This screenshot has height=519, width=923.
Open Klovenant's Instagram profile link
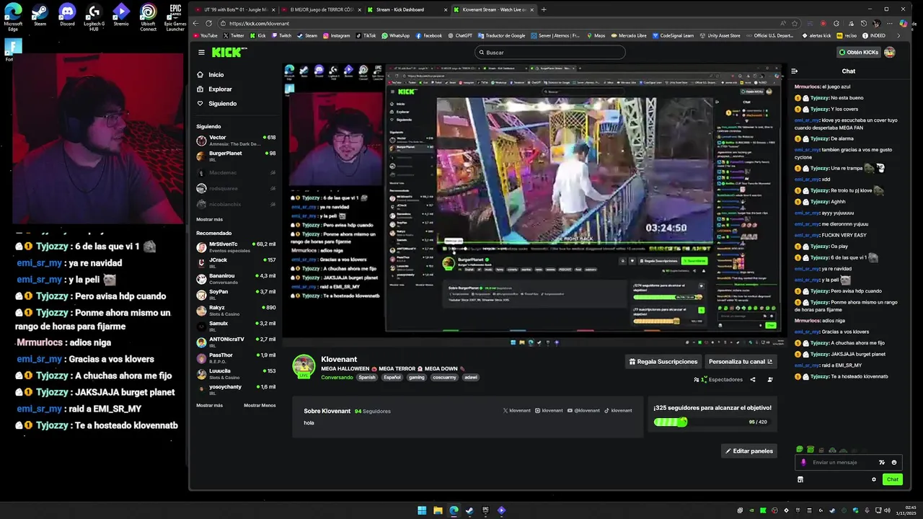(549, 411)
